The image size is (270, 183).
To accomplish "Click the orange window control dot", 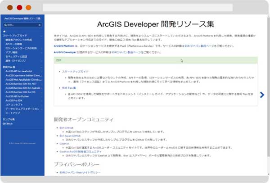I will coord(29,8).
